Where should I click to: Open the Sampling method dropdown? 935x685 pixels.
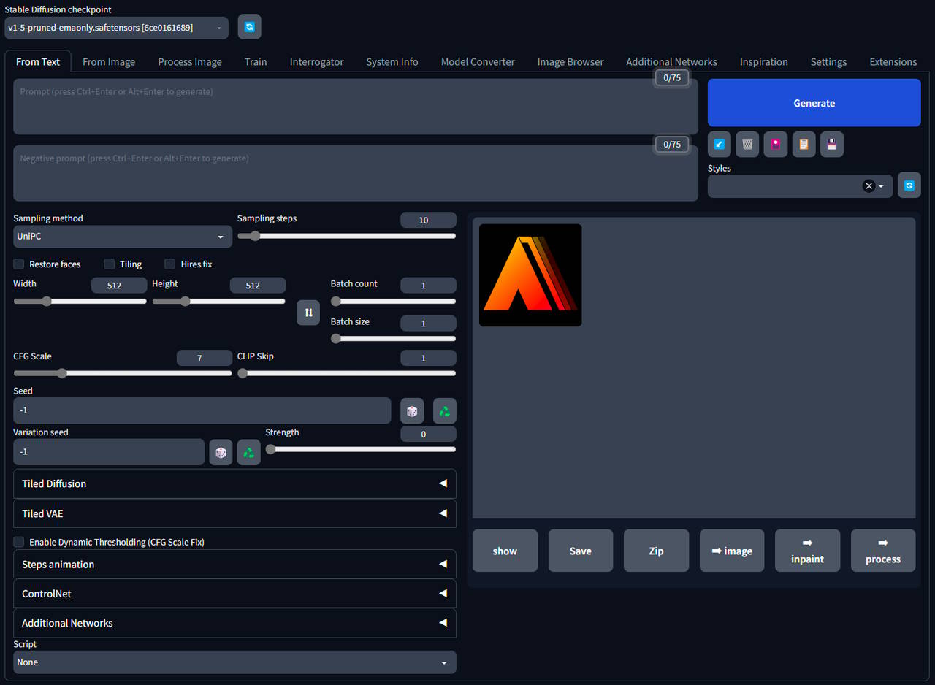122,237
